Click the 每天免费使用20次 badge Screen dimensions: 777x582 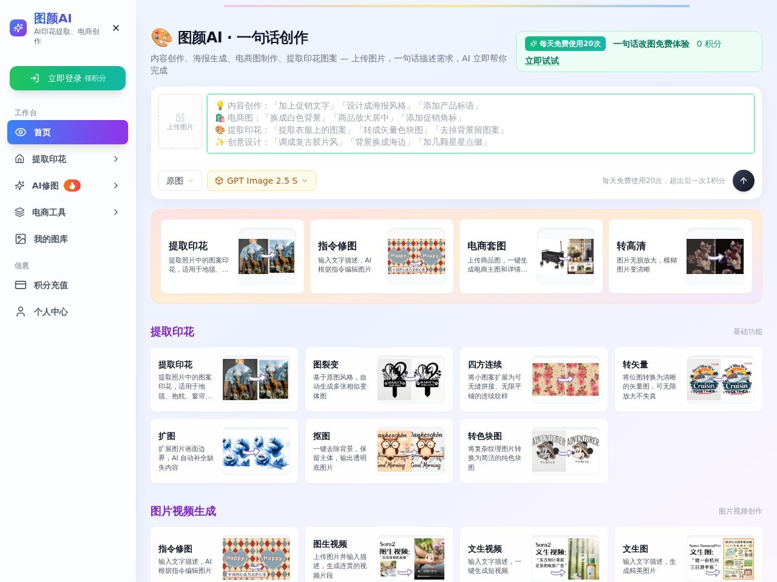(565, 44)
